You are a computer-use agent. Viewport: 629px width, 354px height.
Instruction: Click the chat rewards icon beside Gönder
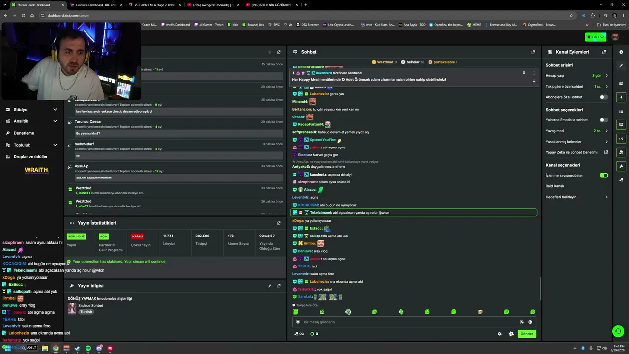click(511, 334)
